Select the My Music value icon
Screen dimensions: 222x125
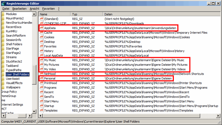(x=41, y=60)
